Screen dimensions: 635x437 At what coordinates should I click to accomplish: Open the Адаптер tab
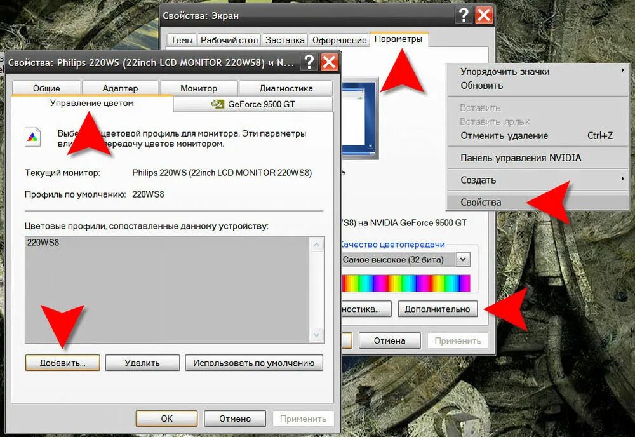click(x=120, y=88)
